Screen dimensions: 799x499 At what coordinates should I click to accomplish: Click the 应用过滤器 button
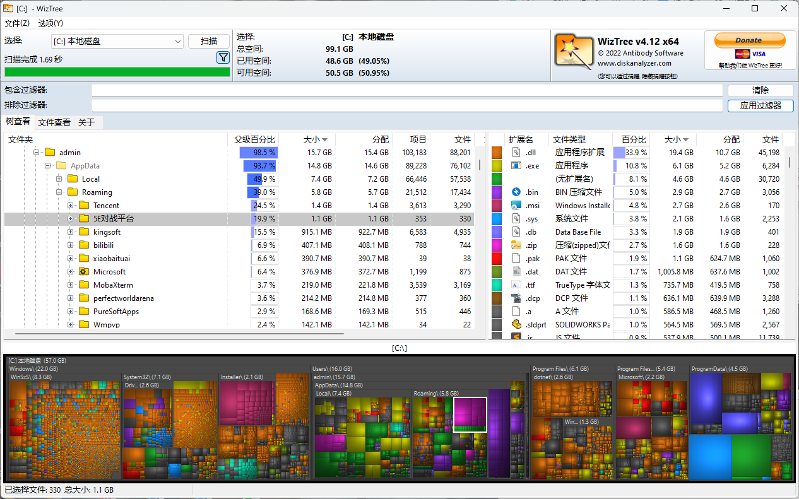(x=760, y=106)
